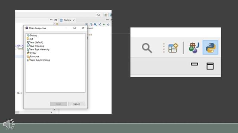Viewport: 238px width, 133px height.
Task: Minimize the editor area in Eclipse
Action: pos(51,20)
